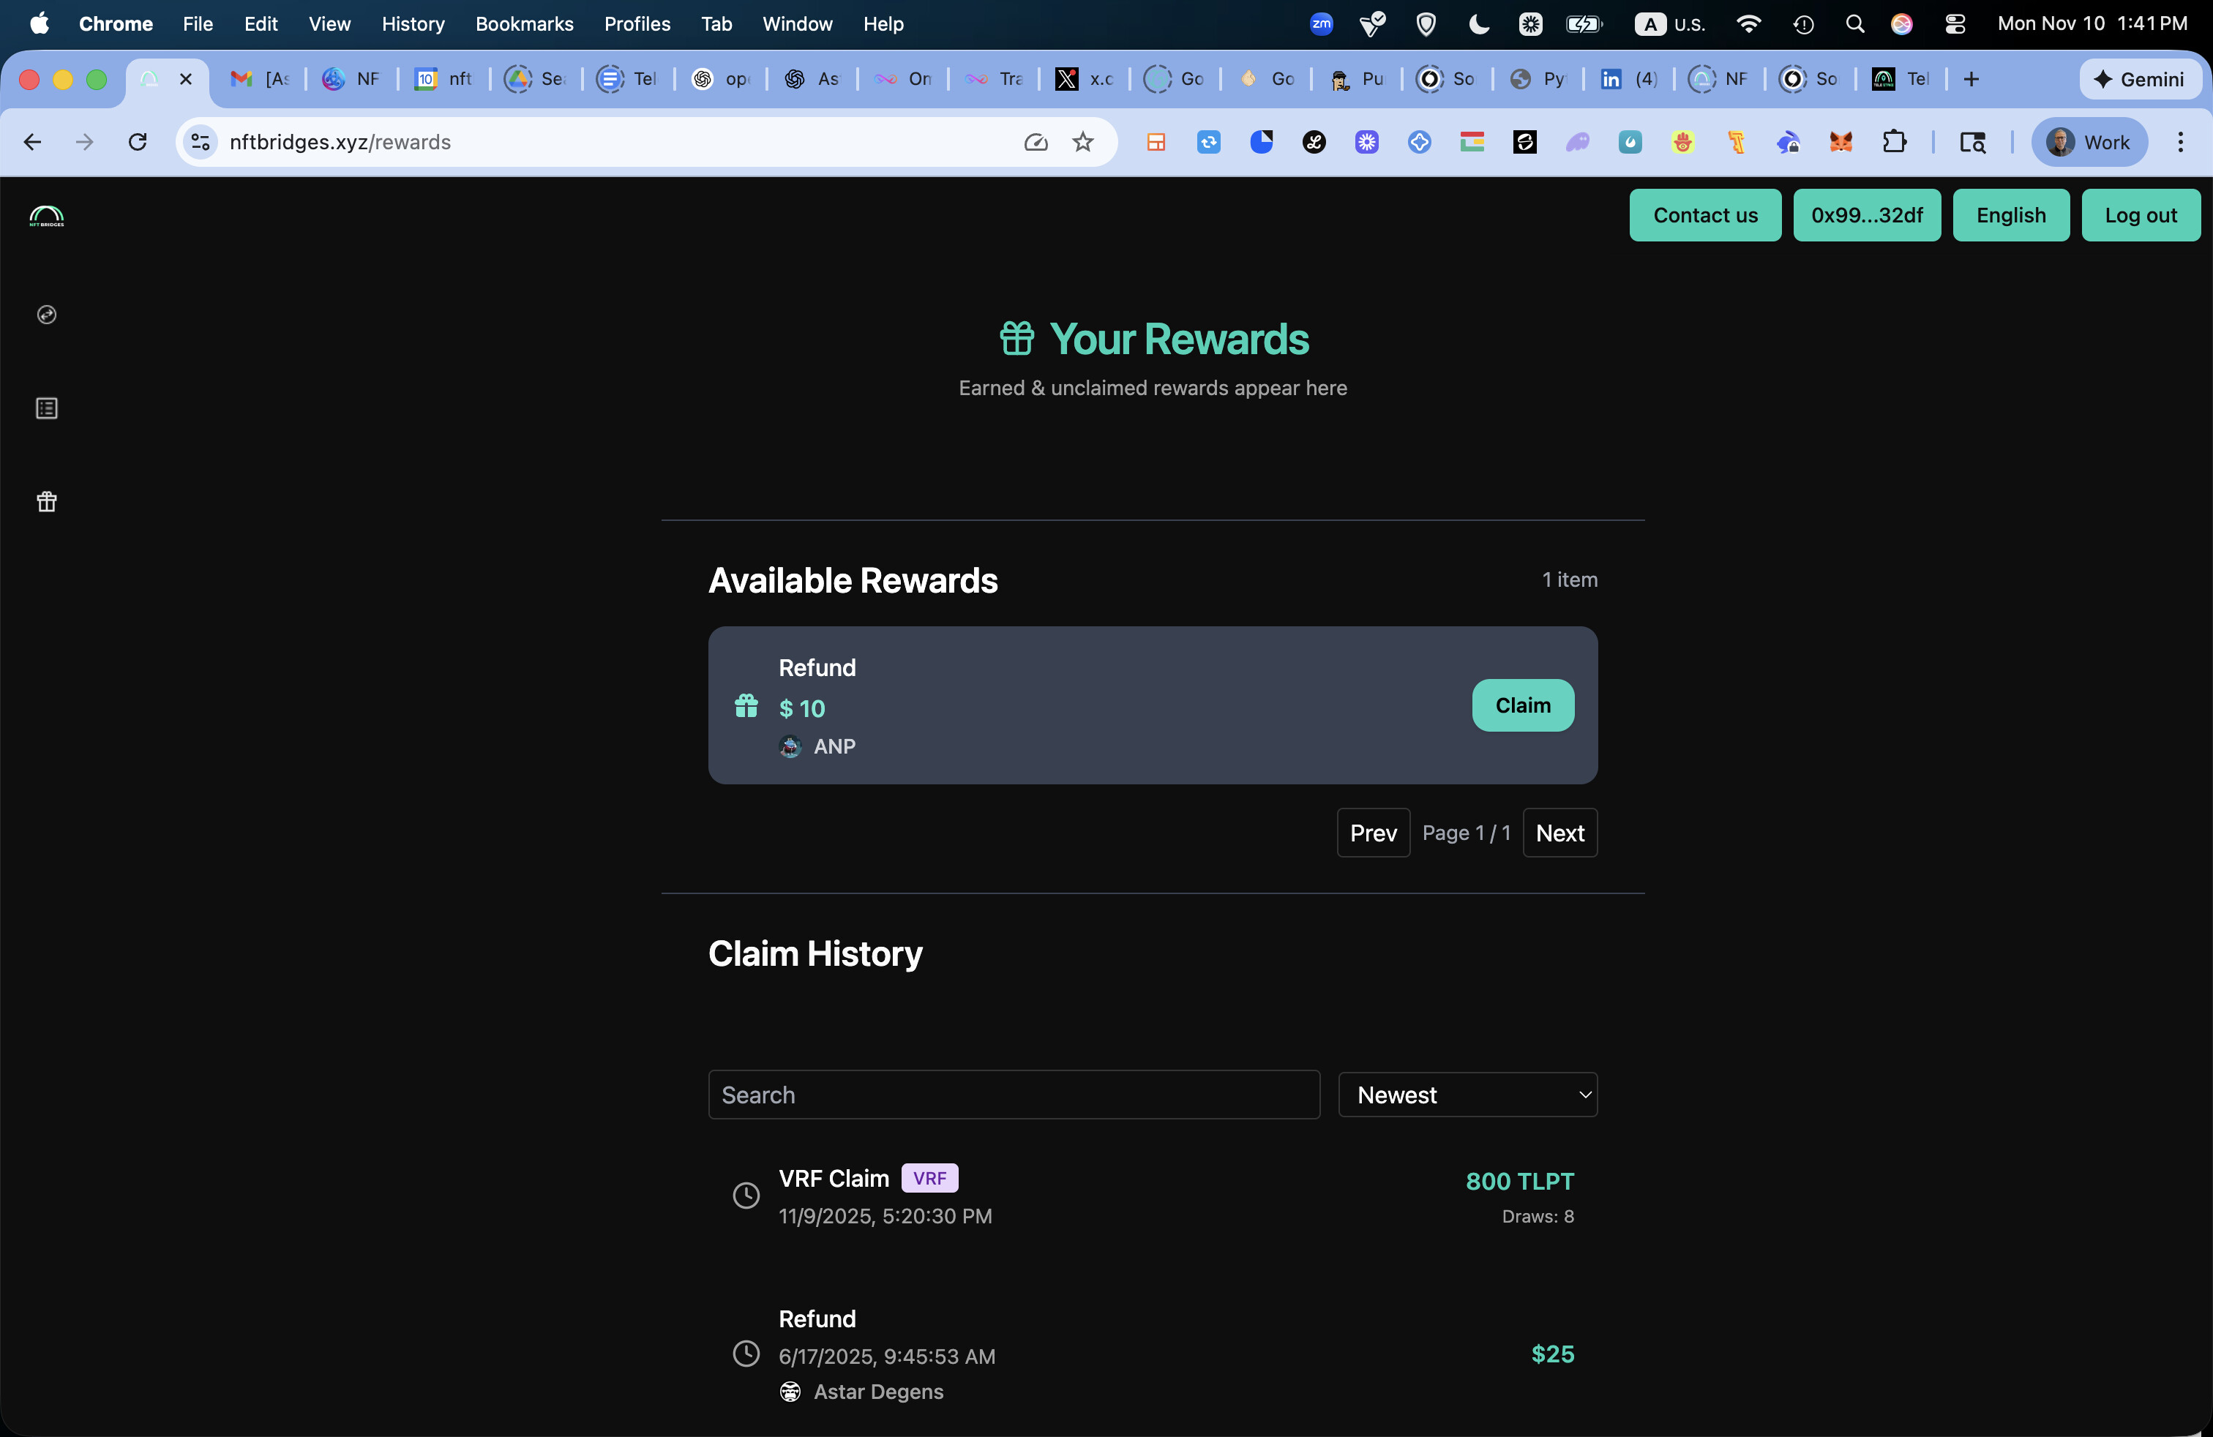Expand the Newest sort dropdown
This screenshot has height=1437, width=2213.
tap(1467, 1095)
